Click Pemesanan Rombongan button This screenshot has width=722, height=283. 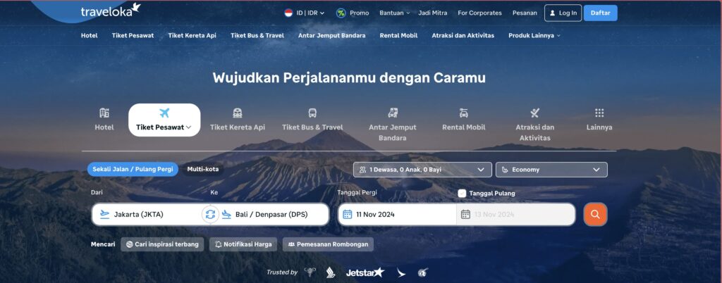pos(328,244)
